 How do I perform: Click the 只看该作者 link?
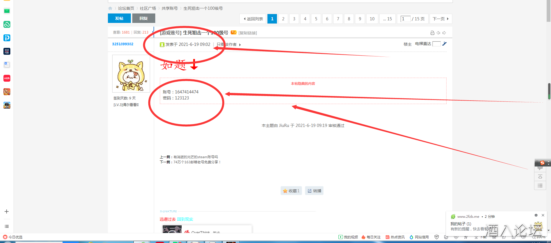(x=227, y=45)
